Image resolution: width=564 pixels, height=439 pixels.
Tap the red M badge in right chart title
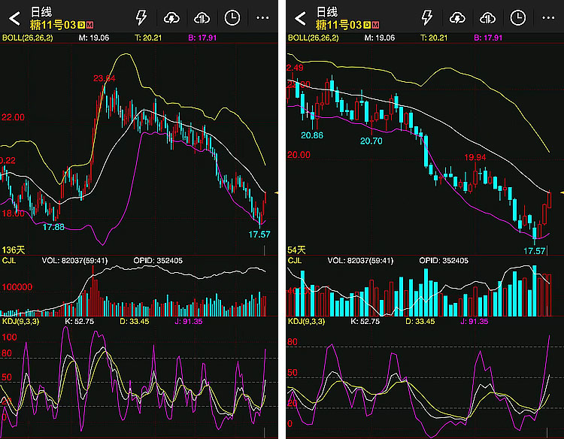(x=375, y=25)
